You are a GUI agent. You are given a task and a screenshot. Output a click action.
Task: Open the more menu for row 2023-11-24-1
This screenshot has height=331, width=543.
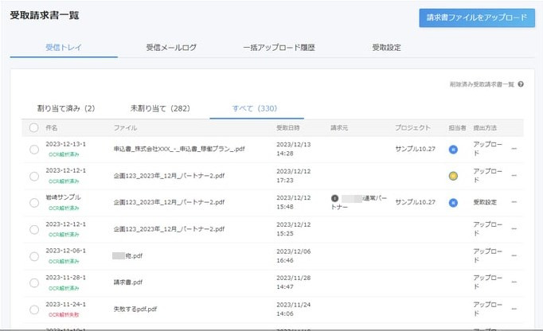[514, 309]
